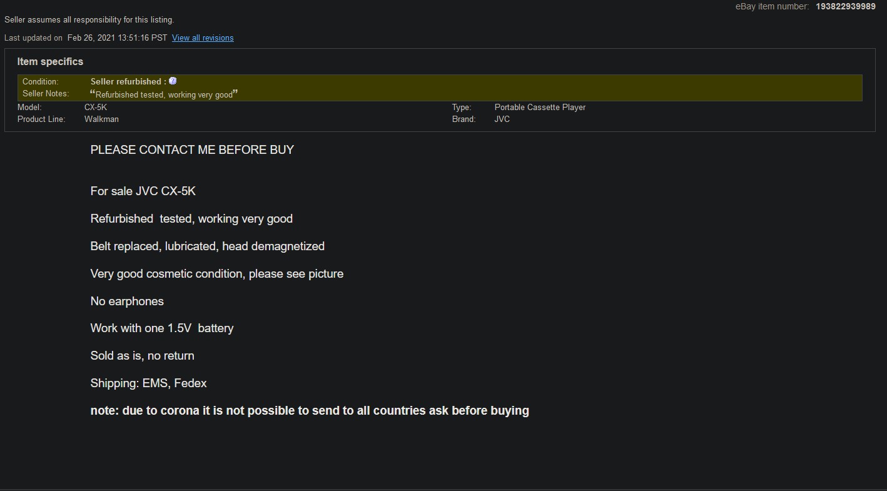Click the Refurbished tested, working very good description line
The image size is (887, 491).
[x=191, y=219]
